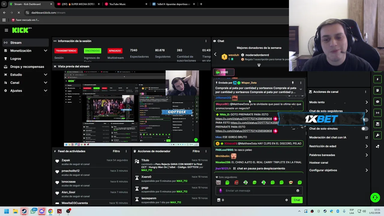Click back arrow in top donors bar
Screen dimensions: 384x216
pos(215,54)
